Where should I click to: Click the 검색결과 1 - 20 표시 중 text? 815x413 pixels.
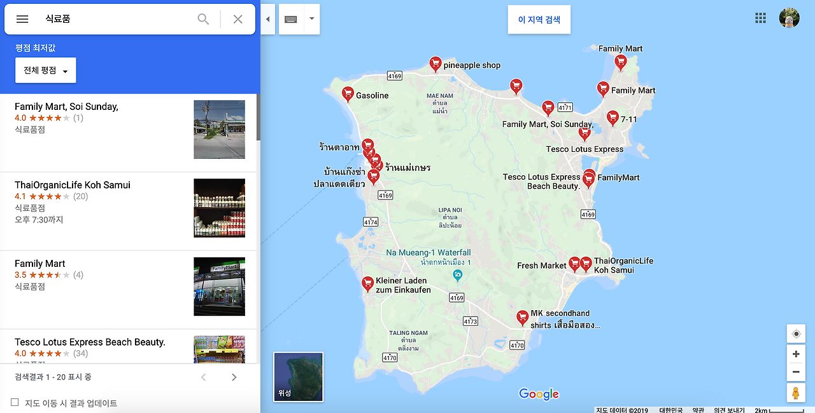point(53,377)
